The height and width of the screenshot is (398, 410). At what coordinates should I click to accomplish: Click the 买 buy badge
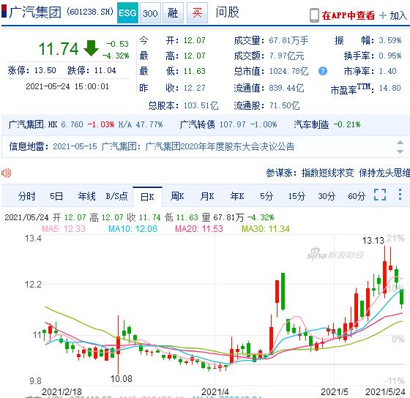197,13
